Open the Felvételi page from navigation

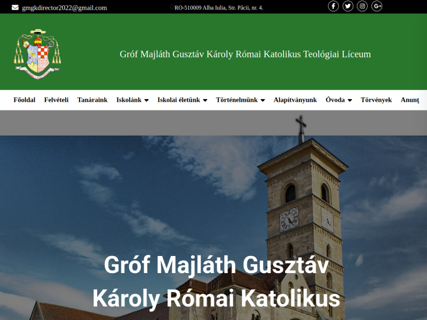point(57,100)
